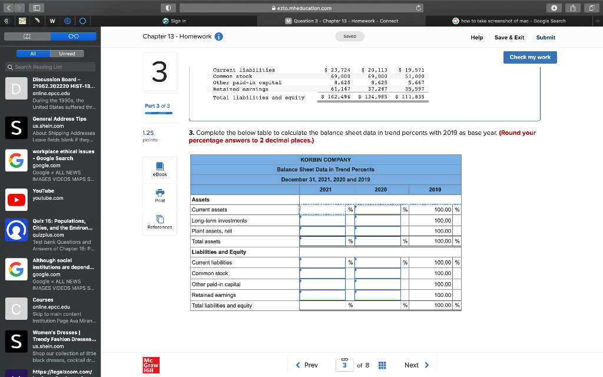Go to Prev question
The width and height of the screenshot is (603, 377).
(307, 365)
